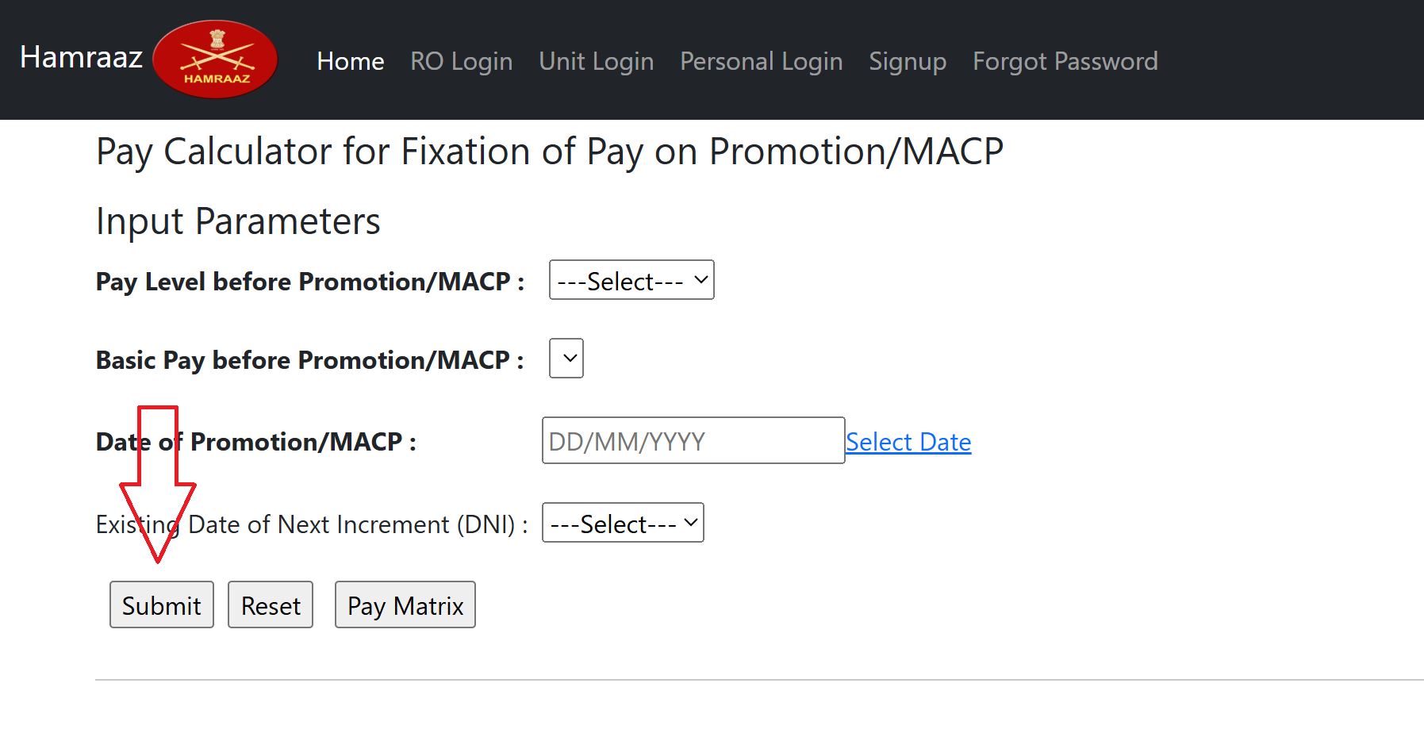The height and width of the screenshot is (733, 1424).
Task: Open the Unit Login page
Action: point(596,61)
